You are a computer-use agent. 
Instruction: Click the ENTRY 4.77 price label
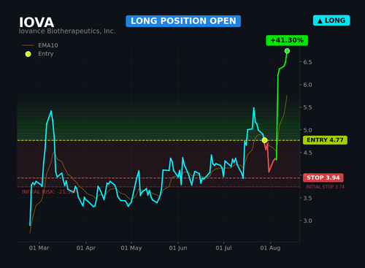pos(325,140)
